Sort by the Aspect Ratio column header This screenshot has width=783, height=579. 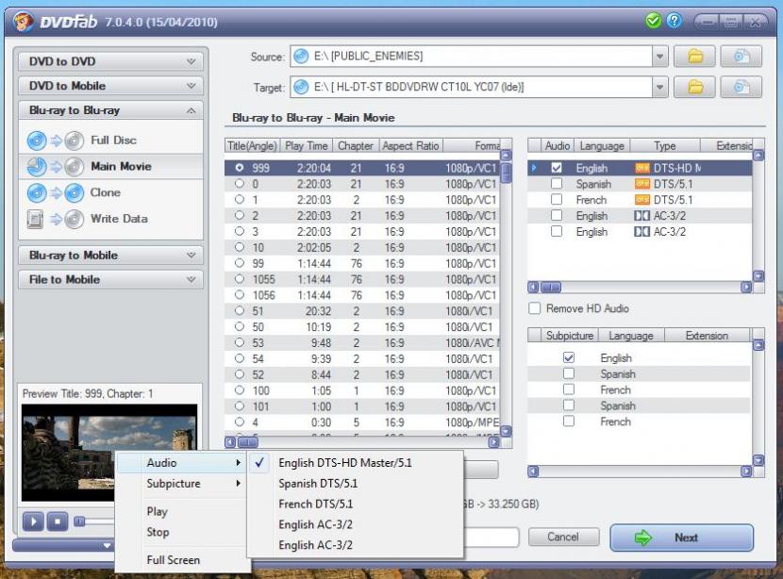(410, 146)
